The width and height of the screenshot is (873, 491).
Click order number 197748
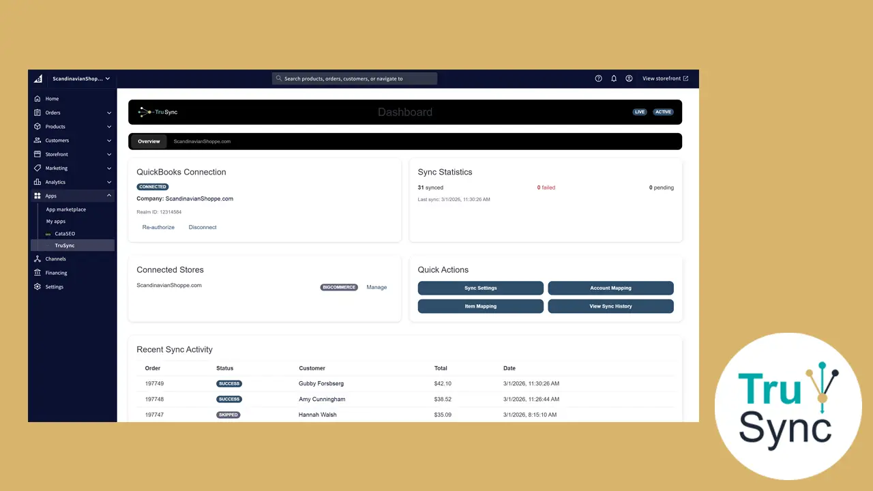coord(154,399)
